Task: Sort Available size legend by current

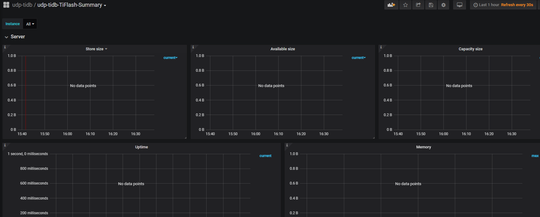Action: click(x=358, y=58)
